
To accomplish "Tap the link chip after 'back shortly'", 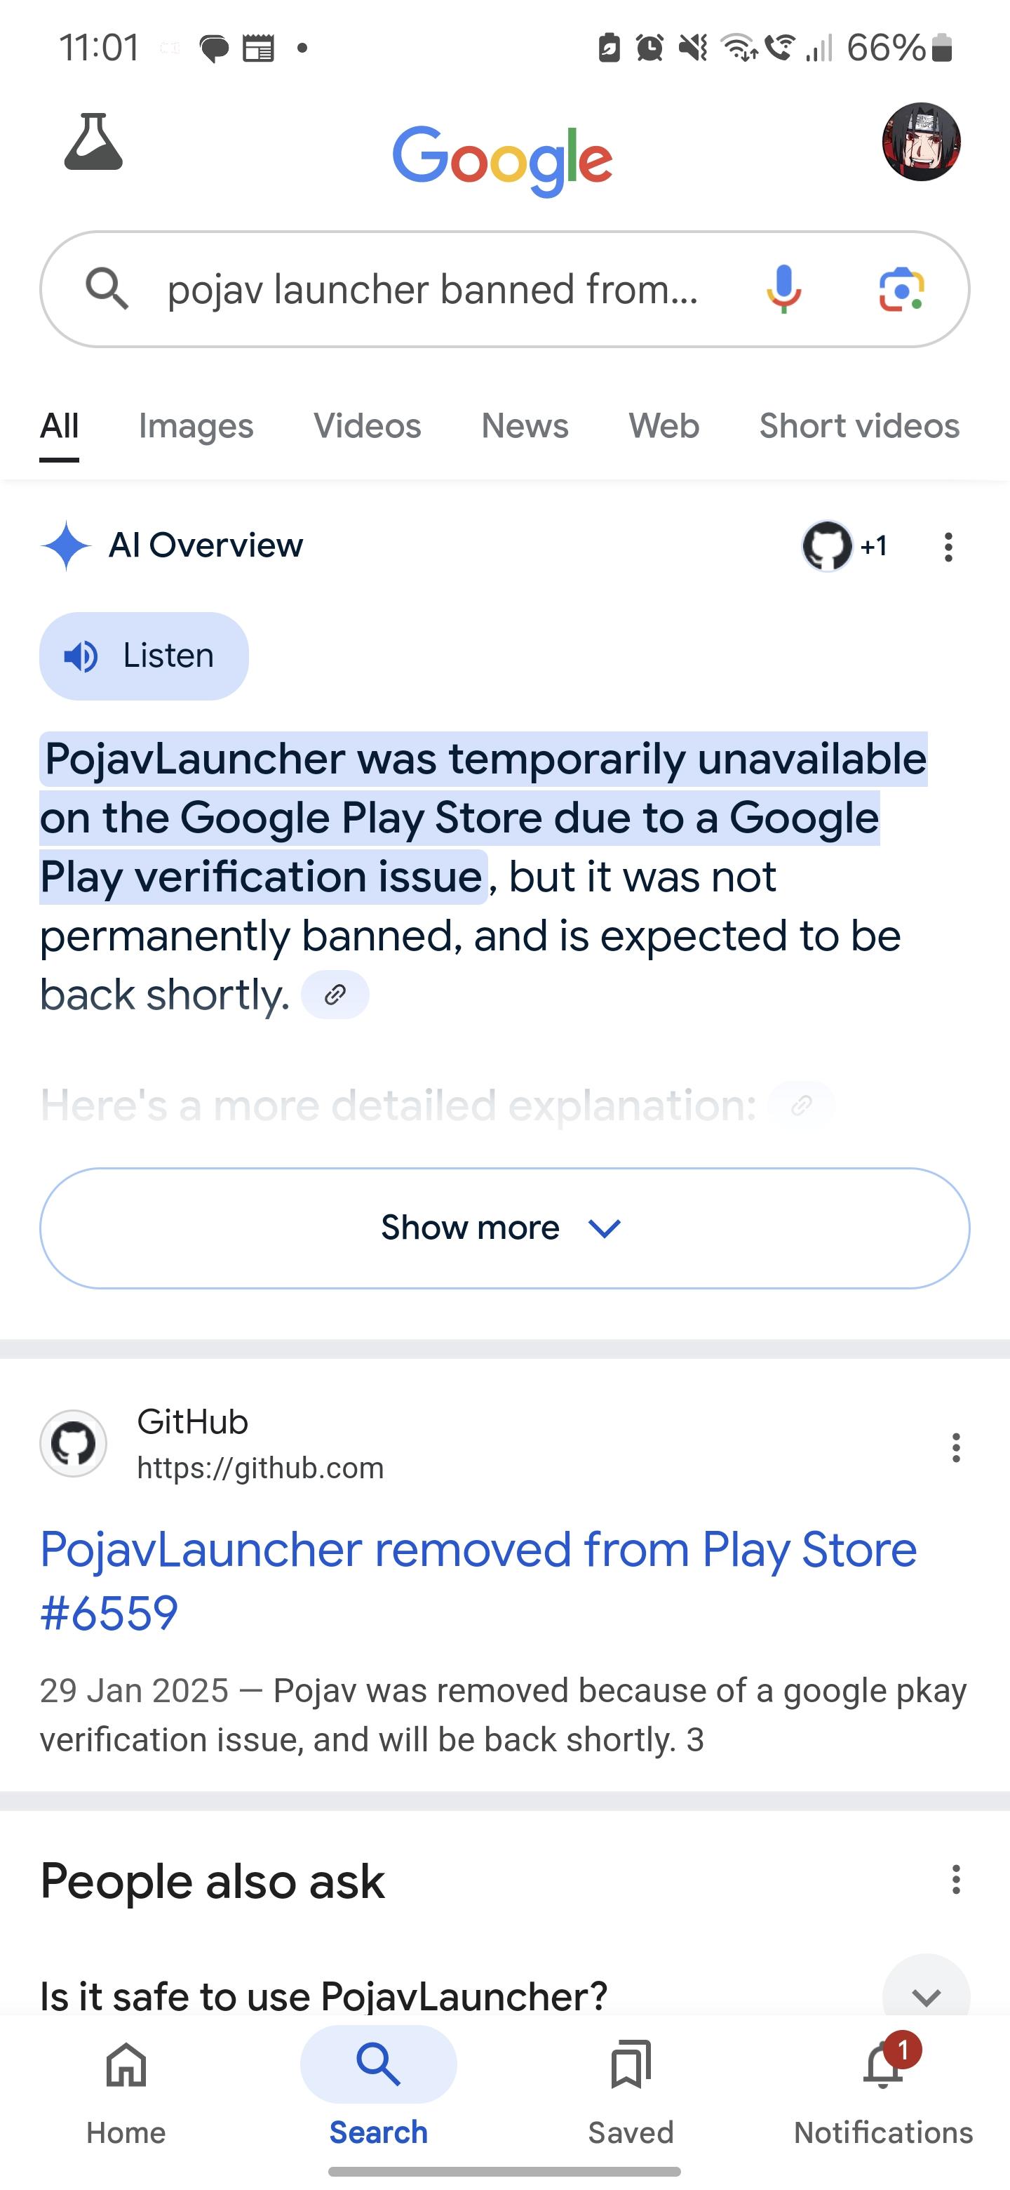I will coord(335,994).
